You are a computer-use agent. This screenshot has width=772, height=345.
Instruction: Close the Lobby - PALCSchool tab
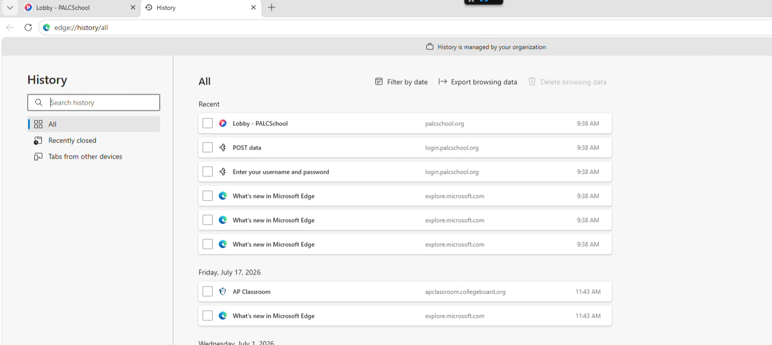click(x=133, y=8)
